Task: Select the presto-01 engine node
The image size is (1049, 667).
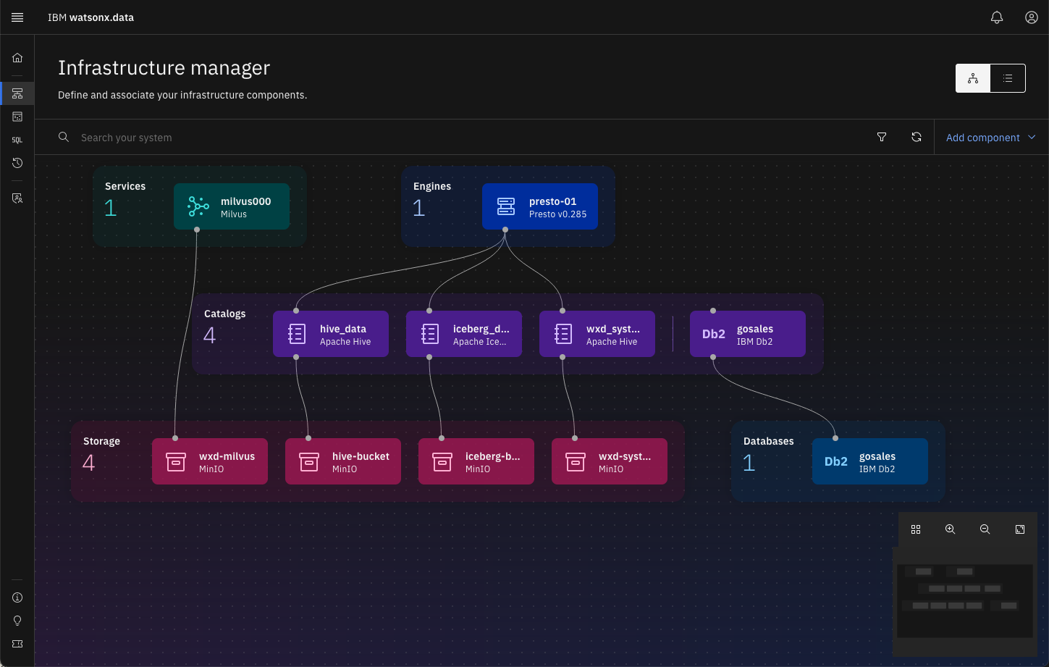Action: [x=540, y=206]
